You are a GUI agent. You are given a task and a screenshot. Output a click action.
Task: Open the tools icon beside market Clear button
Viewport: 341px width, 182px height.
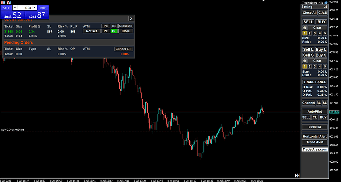[x=305, y=28]
